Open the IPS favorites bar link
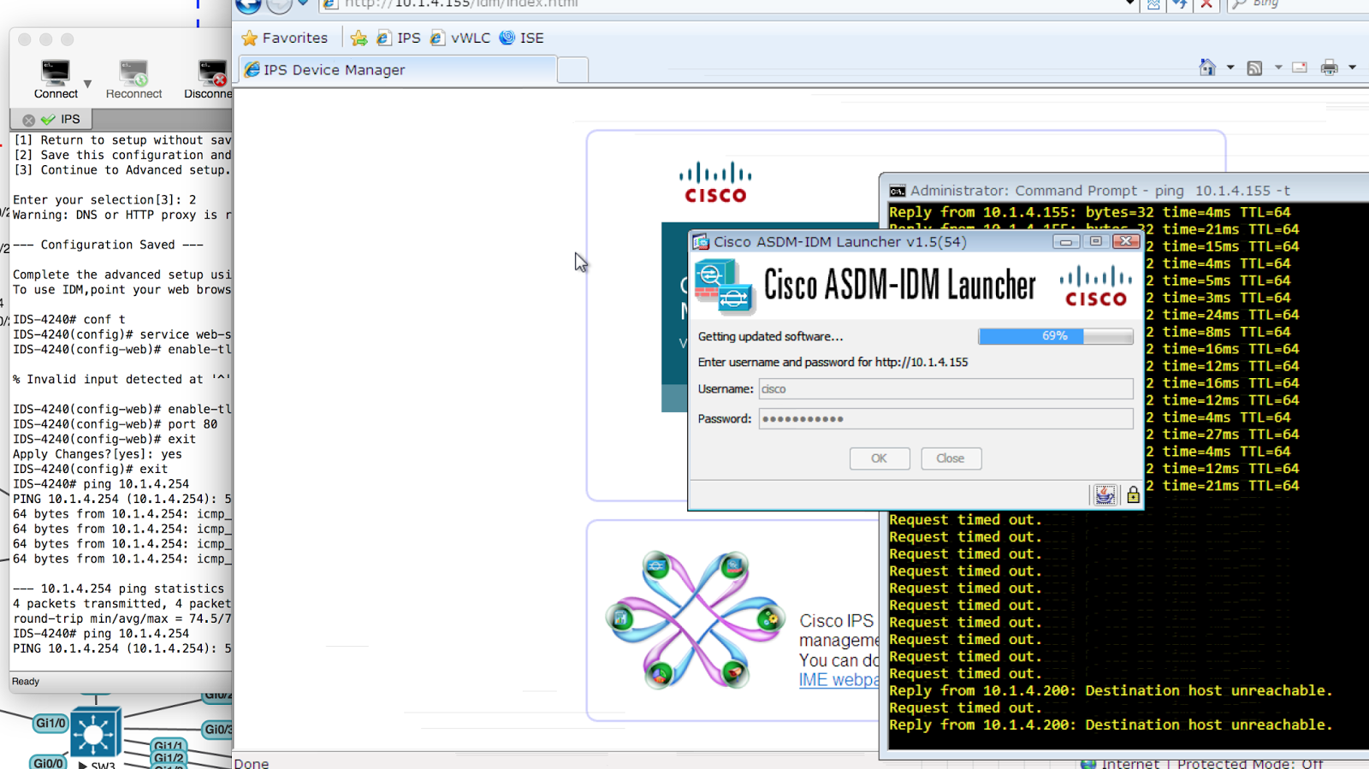1369x769 pixels. tap(399, 38)
